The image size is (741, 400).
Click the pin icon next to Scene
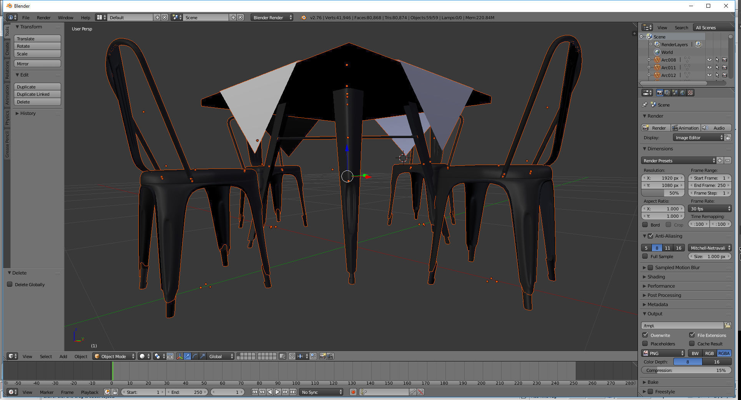point(645,105)
